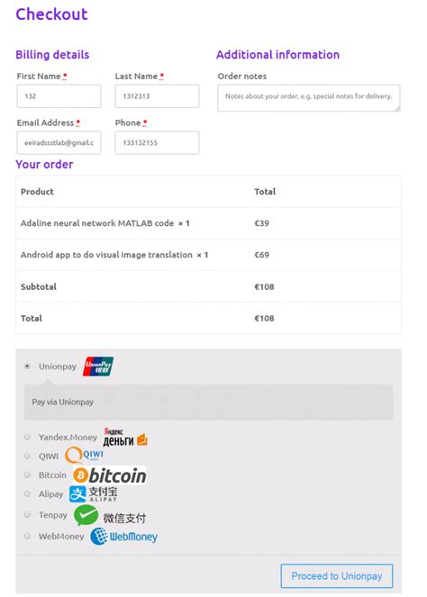
Task: Click the bitcoin logo image
Action: coord(110,475)
